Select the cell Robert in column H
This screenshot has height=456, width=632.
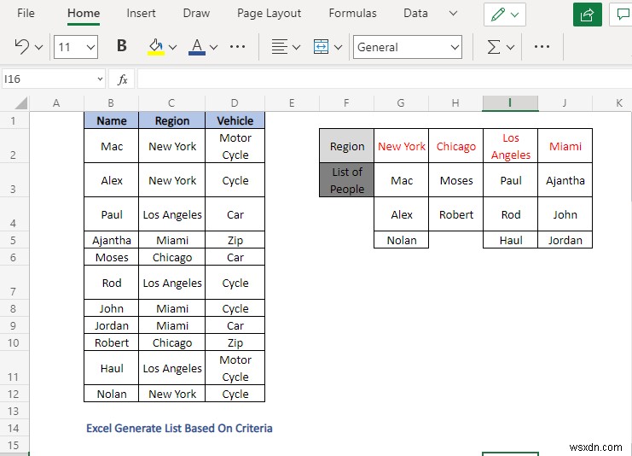455,214
